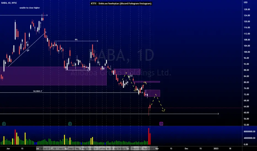Click the green earnings E marker under the BSL range
This screenshot has height=151, width=257.
click(x=70, y=124)
